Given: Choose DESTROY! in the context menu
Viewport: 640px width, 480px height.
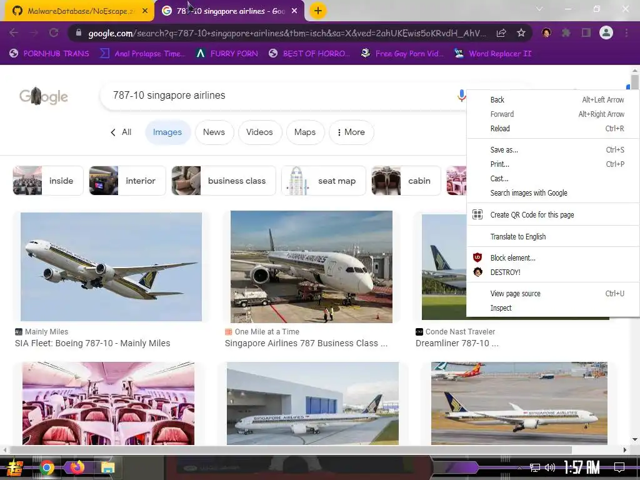Looking at the screenshot, I should (553, 272).
